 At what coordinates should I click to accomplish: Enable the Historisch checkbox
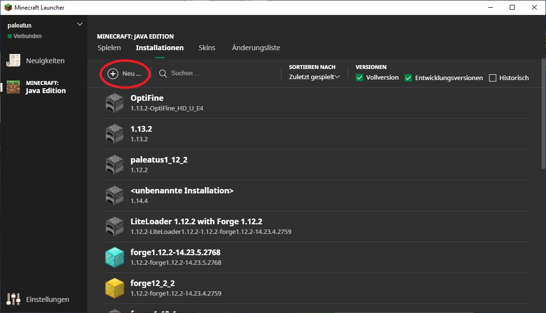[492, 78]
